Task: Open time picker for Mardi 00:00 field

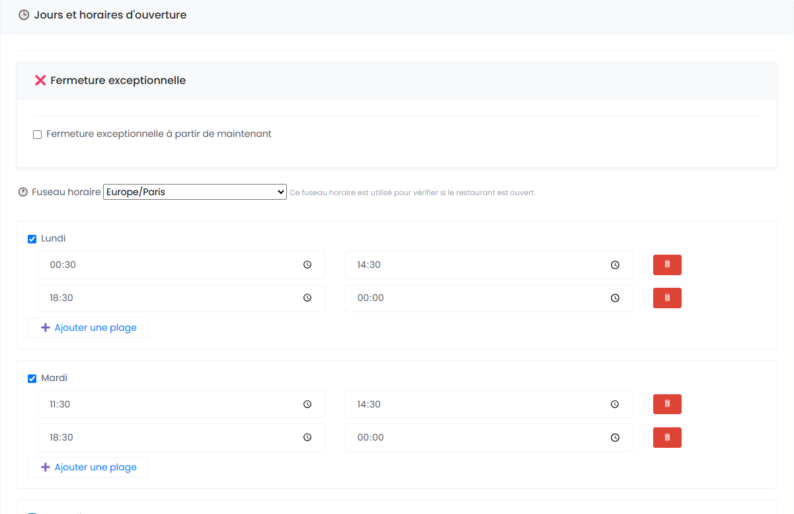Action: point(615,437)
